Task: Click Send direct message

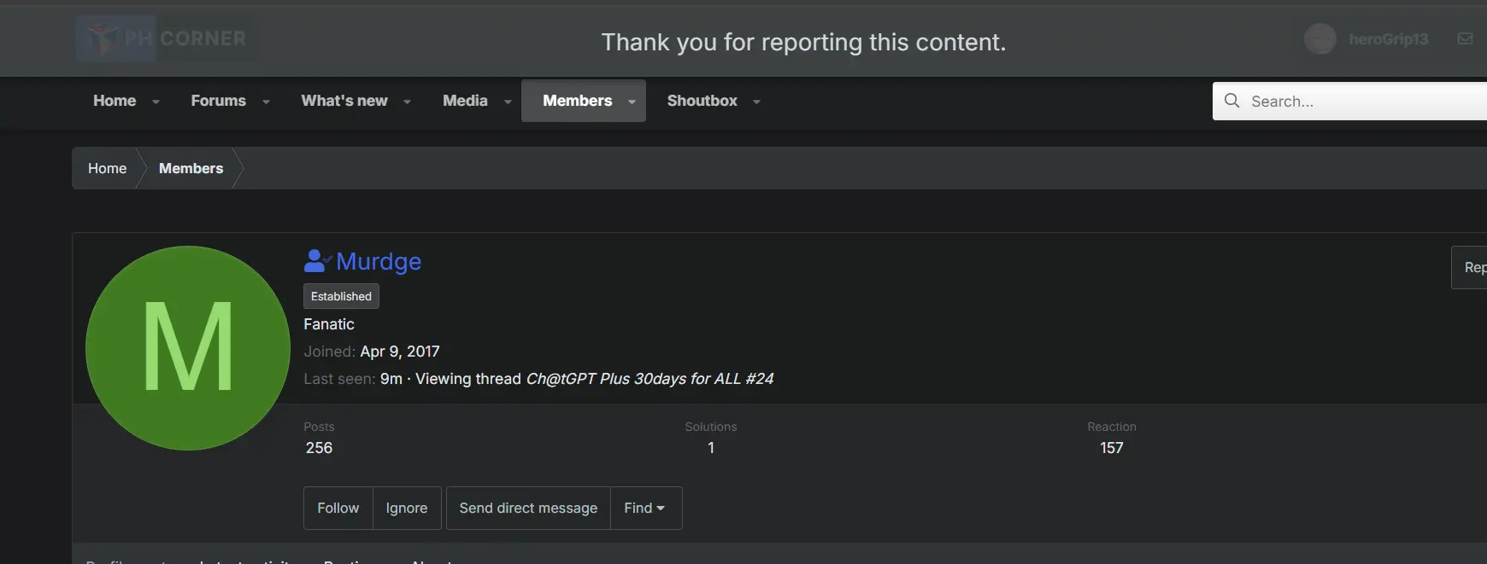Action: tap(528, 508)
